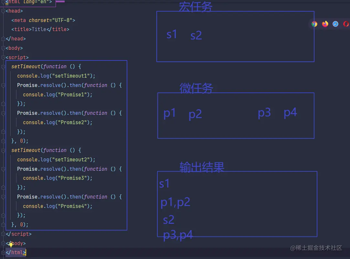Fold the Promise3 callback block
This screenshot has height=259, width=350.
click(x=3, y=169)
